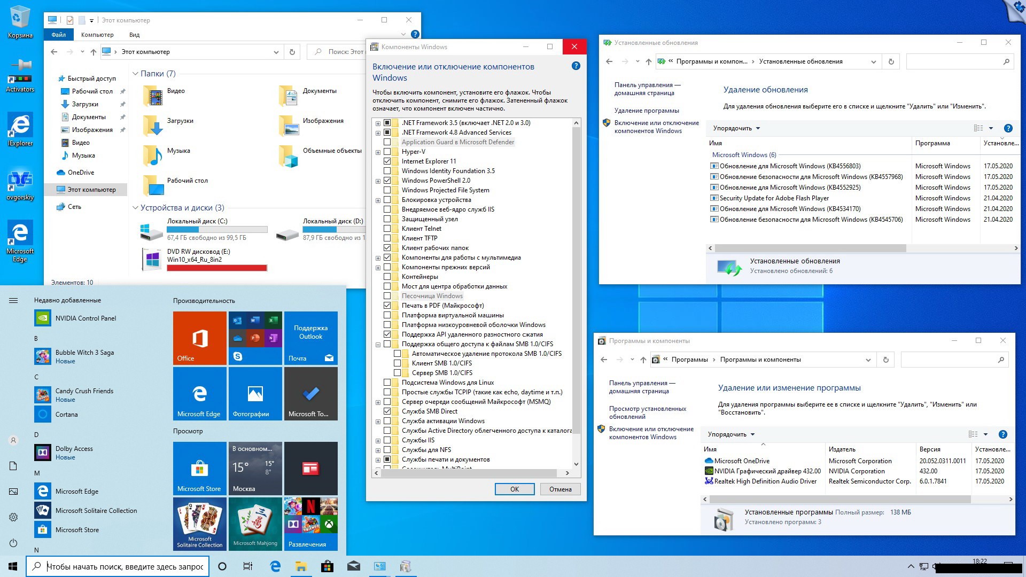Open File Explorer from the taskbar
1026x577 pixels.
point(300,566)
